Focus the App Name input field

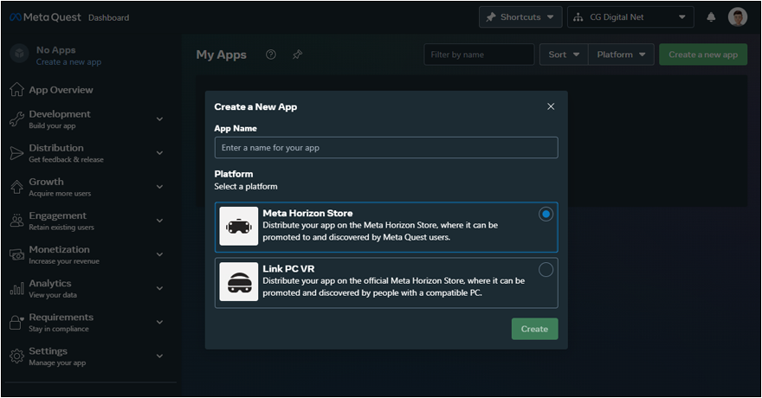click(x=386, y=148)
